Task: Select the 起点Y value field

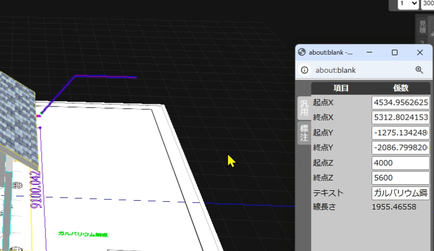Action: point(400,133)
